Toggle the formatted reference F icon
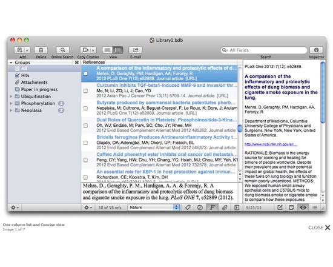The height and width of the screenshot is (267, 333). (x=212, y=208)
